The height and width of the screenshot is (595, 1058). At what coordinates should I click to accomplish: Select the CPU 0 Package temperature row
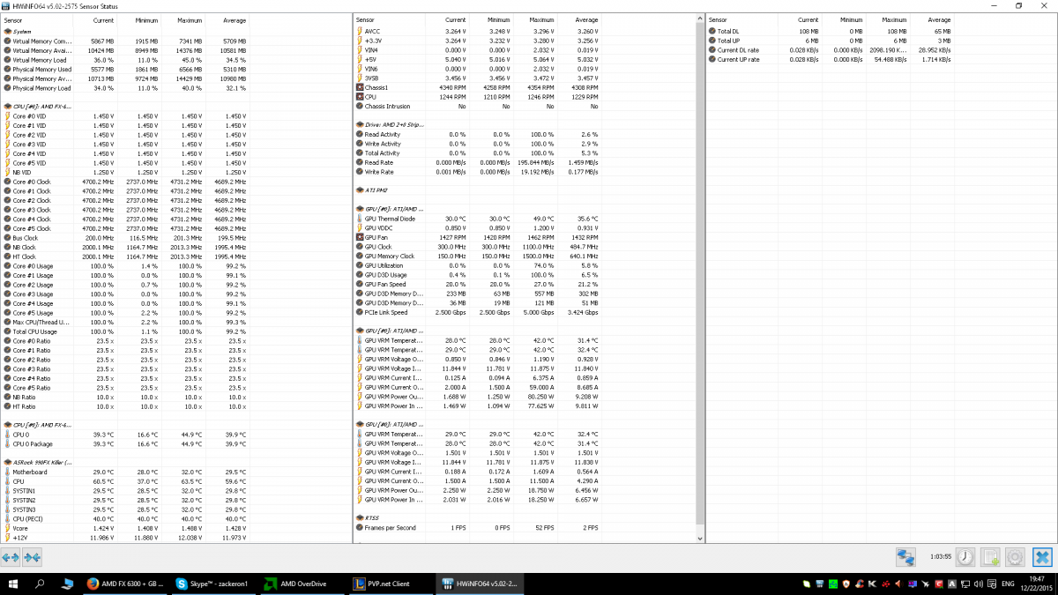click(124, 443)
